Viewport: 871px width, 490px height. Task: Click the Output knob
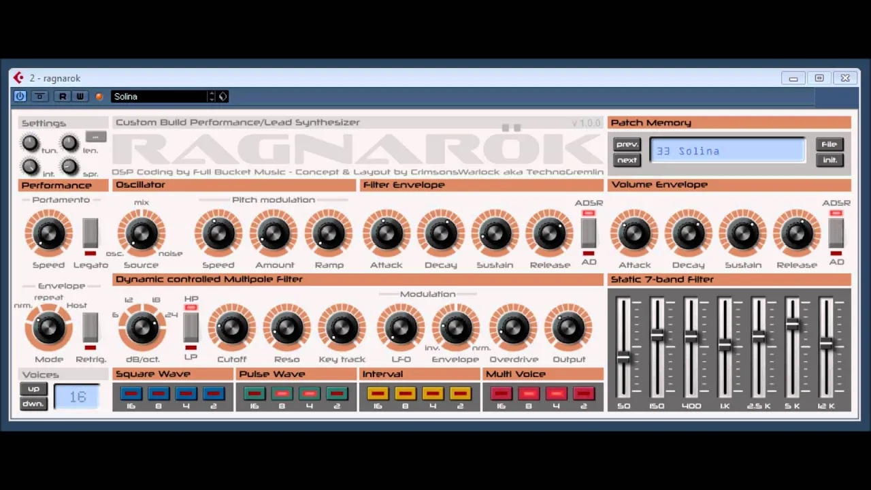click(568, 328)
